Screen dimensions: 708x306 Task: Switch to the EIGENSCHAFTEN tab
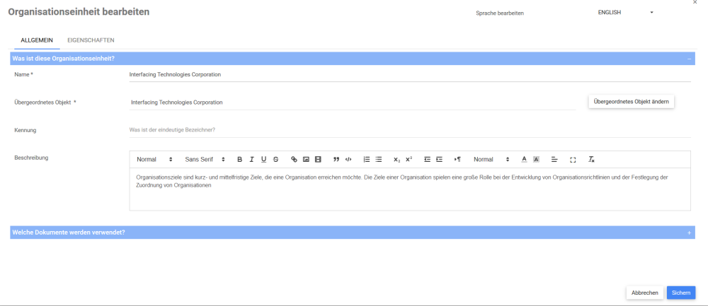pyautogui.click(x=91, y=40)
